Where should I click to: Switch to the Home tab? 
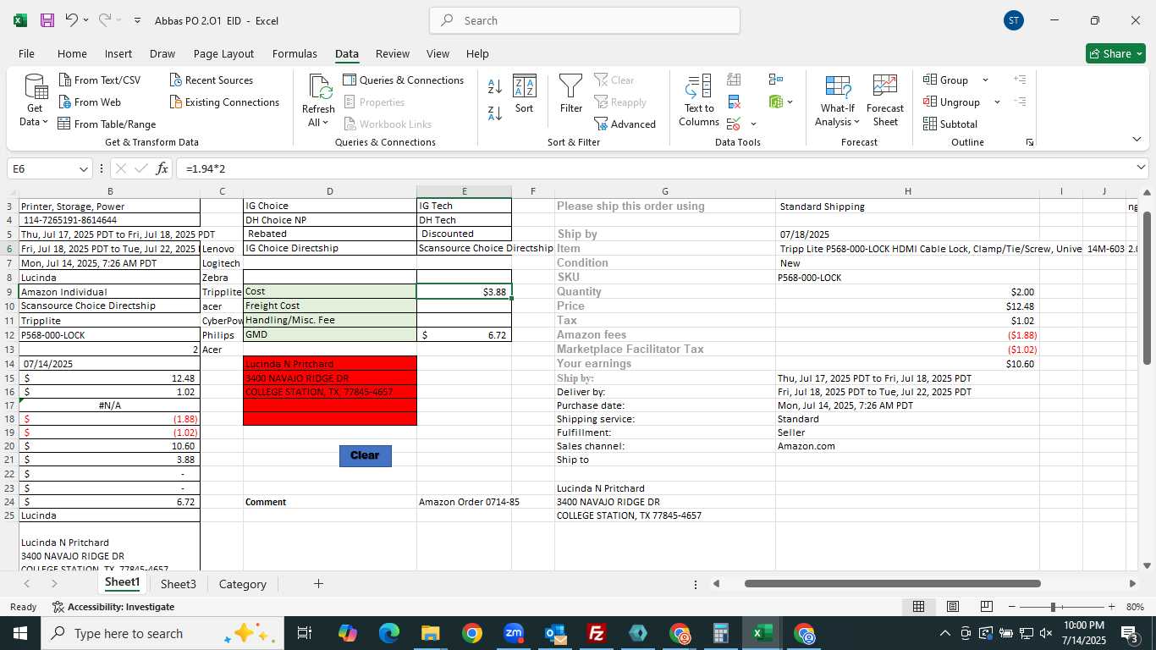click(x=72, y=53)
